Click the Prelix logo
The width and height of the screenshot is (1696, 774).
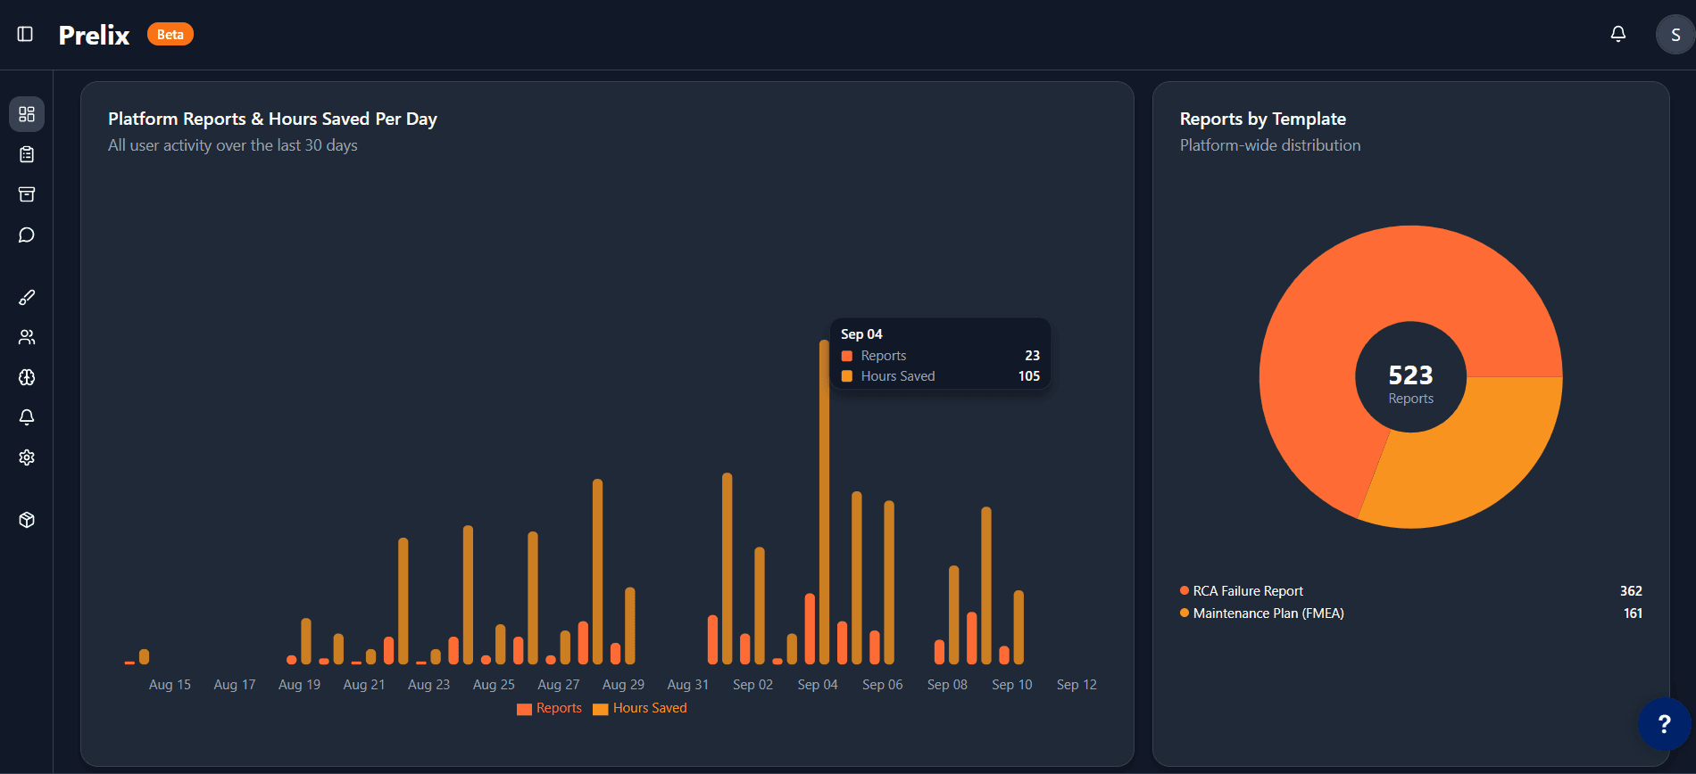pyautogui.click(x=94, y=35)
